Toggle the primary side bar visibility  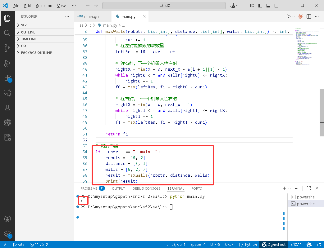pyautogui.click(x=261, y=6)
